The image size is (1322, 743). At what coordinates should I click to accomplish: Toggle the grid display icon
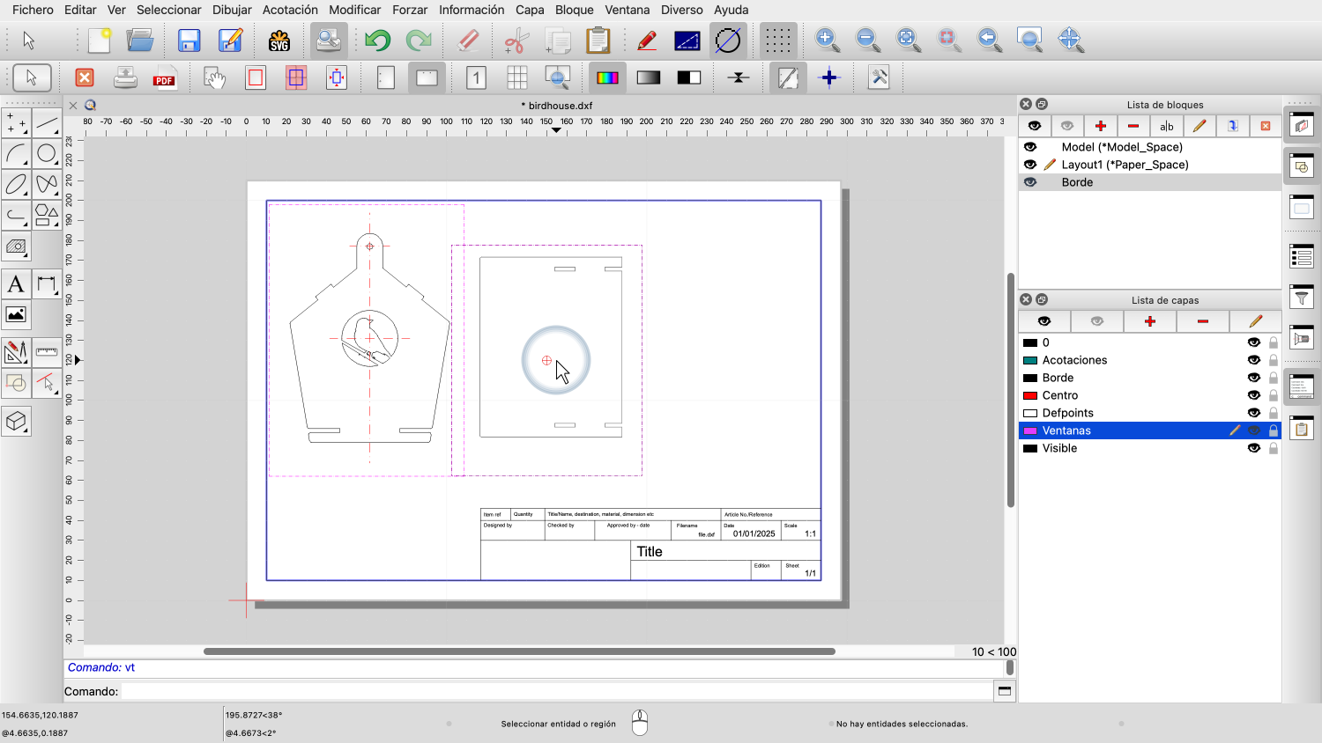[777, 40]
